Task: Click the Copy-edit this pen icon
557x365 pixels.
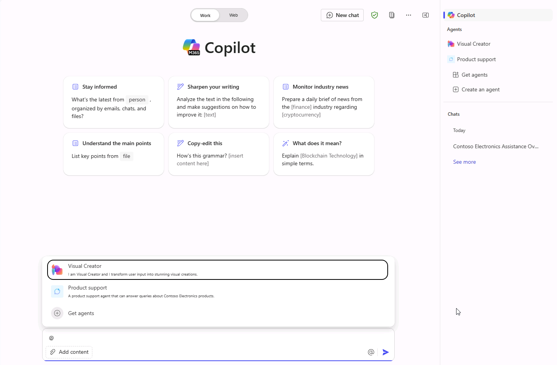Action: pyautogui.click(x=181, y=143)
